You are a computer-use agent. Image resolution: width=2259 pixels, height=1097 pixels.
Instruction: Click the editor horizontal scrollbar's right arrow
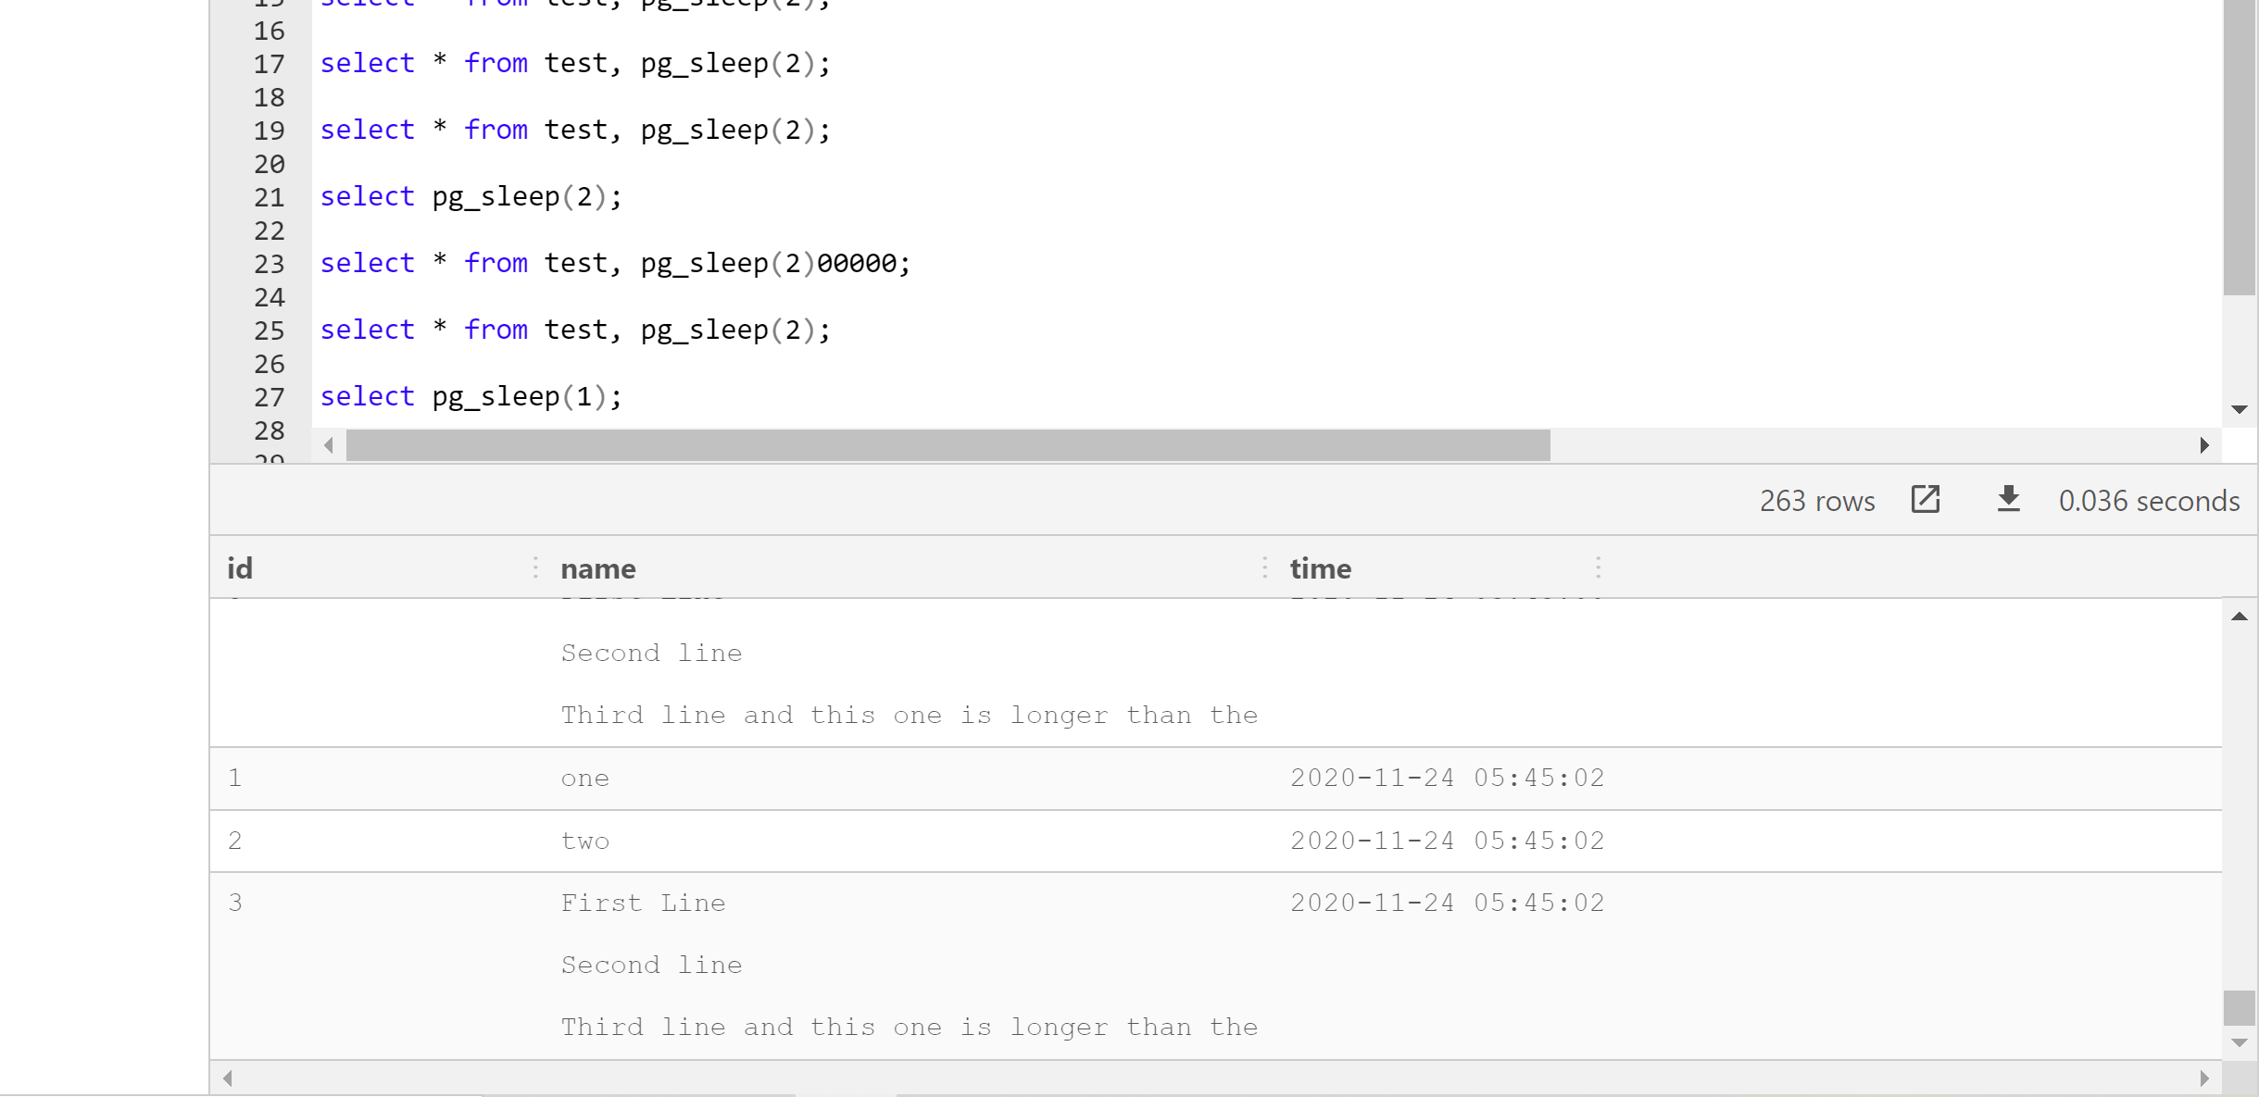click(2205, 445)
